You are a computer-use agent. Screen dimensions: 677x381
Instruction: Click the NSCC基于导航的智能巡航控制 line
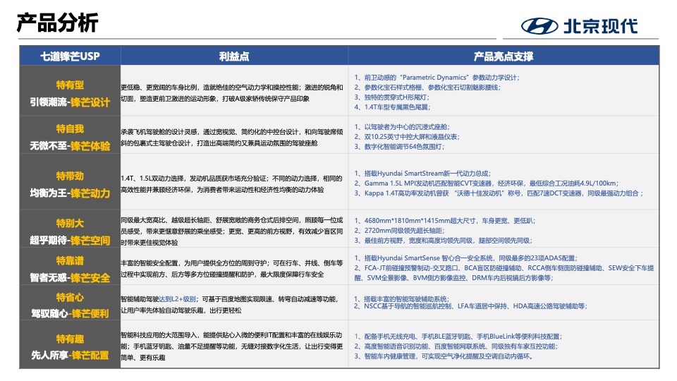tap(470, 306)
